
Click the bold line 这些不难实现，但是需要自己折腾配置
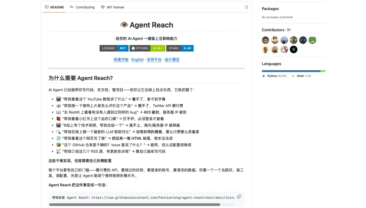point(80,161)
